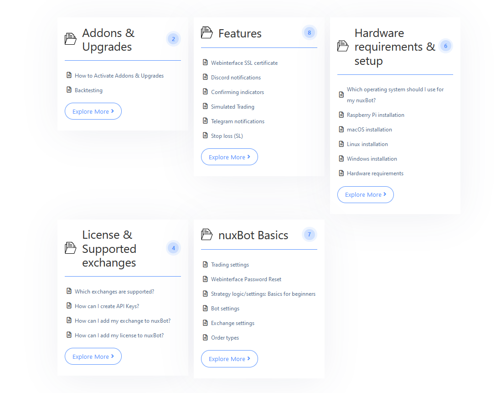
Task: Open How can I create API Keys?
Action: coord(107,306)
